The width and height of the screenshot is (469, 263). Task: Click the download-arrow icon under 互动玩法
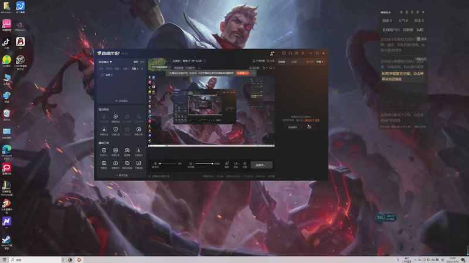coord(104,129)
